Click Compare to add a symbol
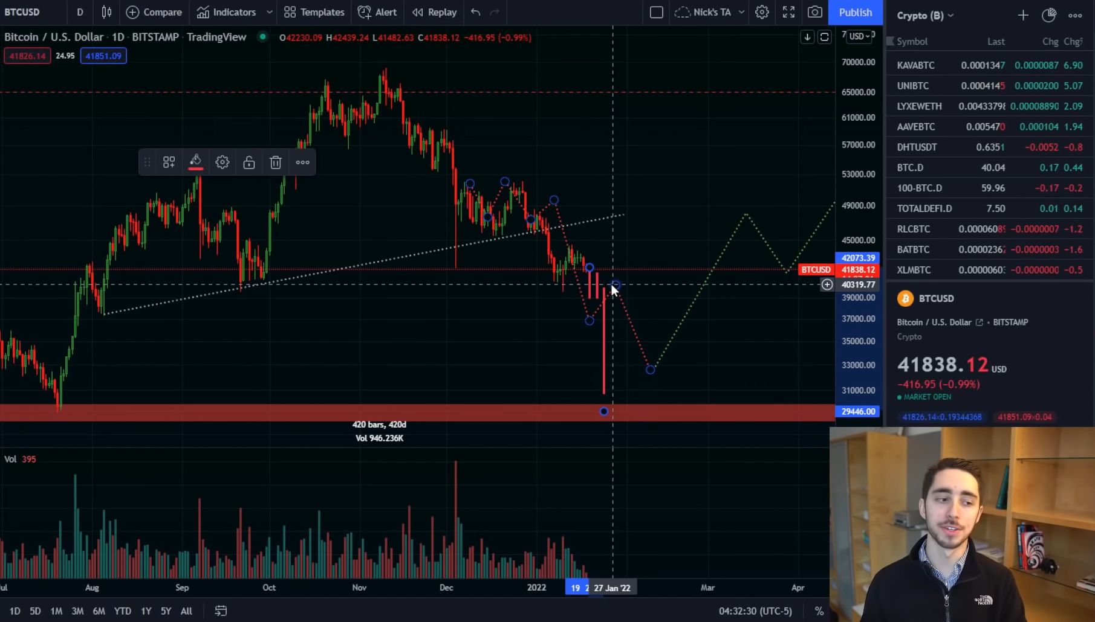This screenshot has height=622, width=1095. click(x=154, y=12)
